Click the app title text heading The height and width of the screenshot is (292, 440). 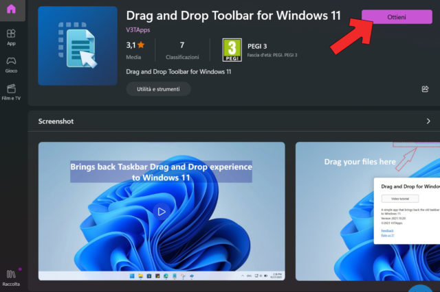234,16
